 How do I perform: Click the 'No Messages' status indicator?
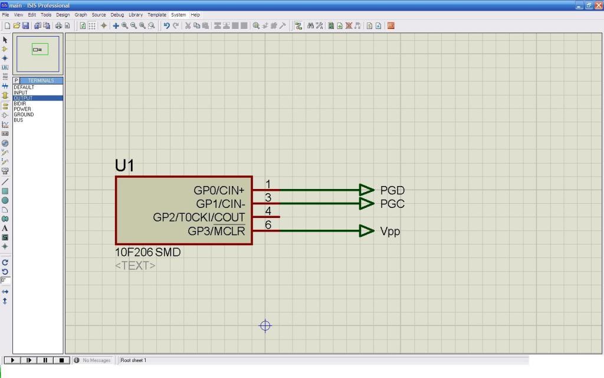pyautogui.click(x=93, y=360)
